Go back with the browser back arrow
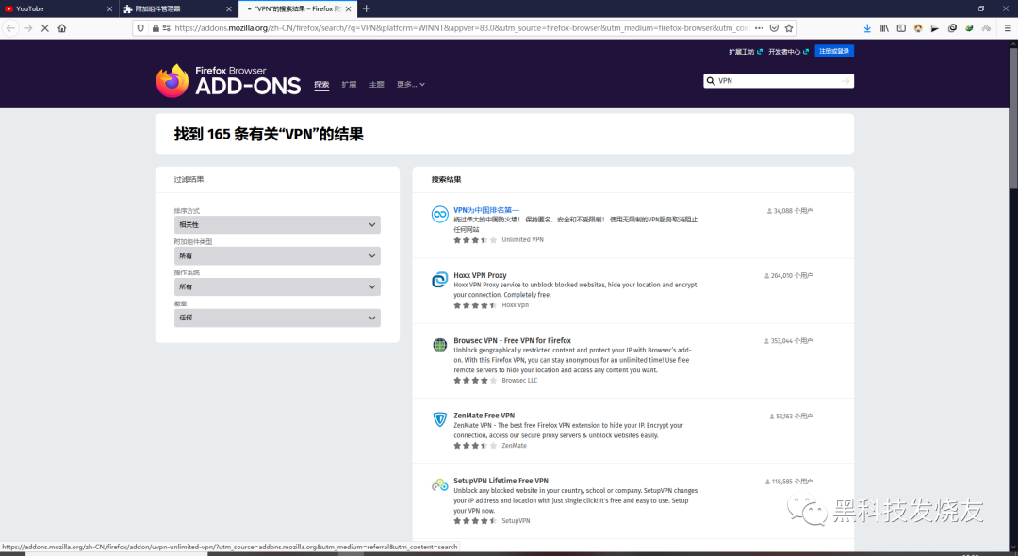This screenshot has width=1018, height=556. click(10, 28)
